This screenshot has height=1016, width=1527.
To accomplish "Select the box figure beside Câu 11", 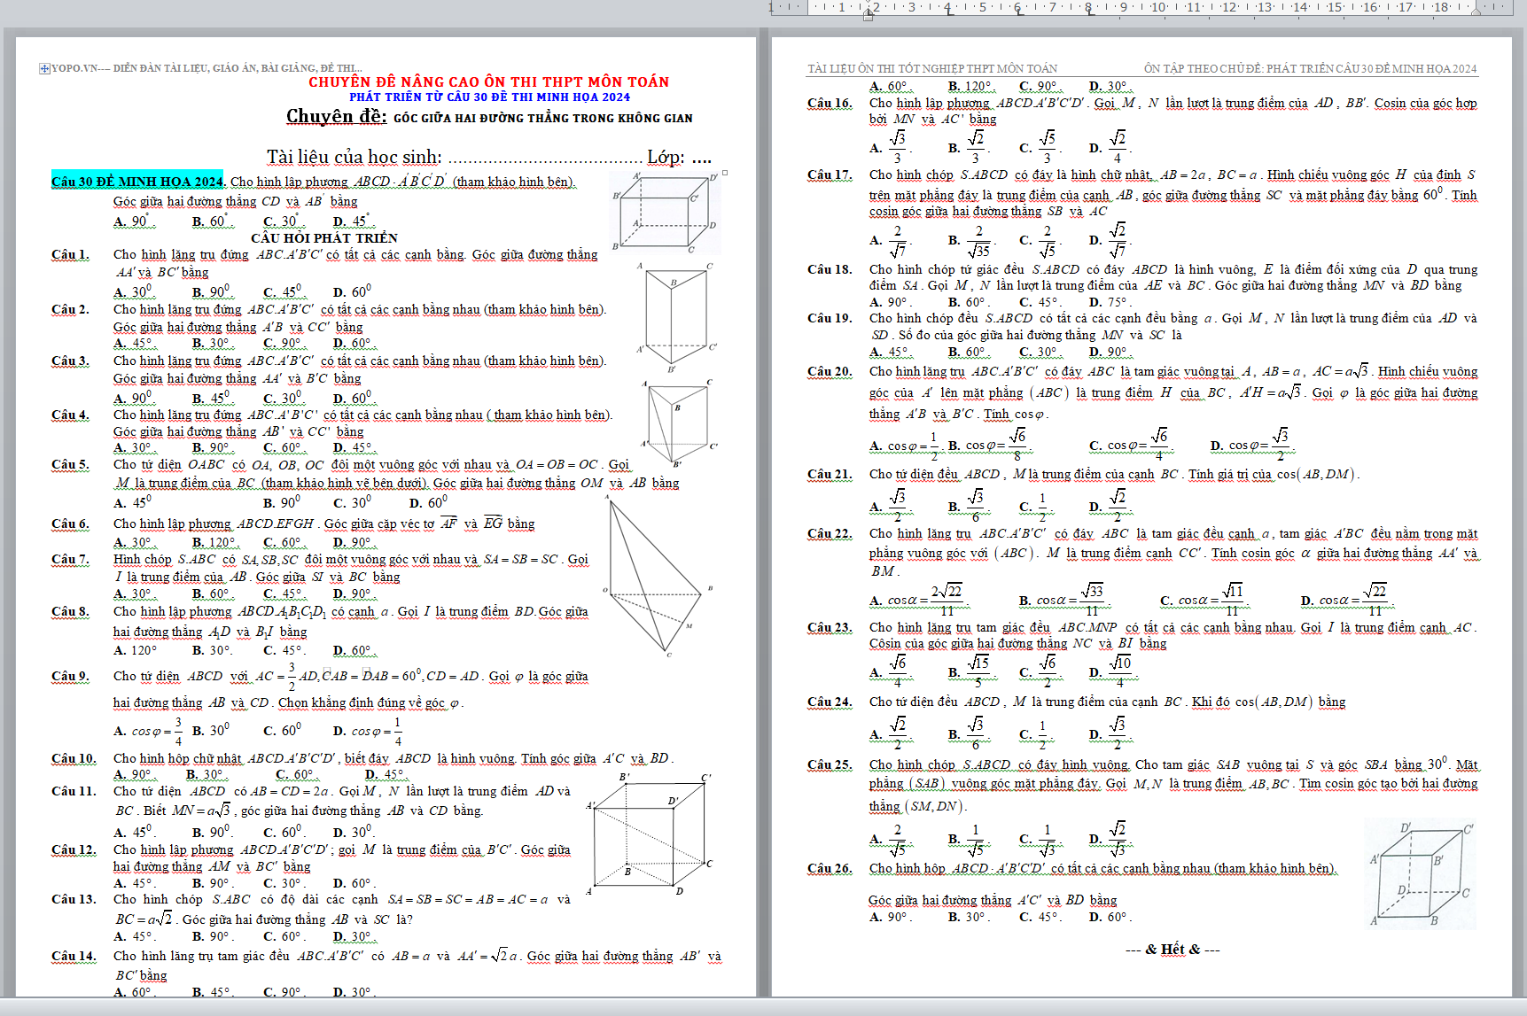I will pyautogui.click(x=650, y=834).
